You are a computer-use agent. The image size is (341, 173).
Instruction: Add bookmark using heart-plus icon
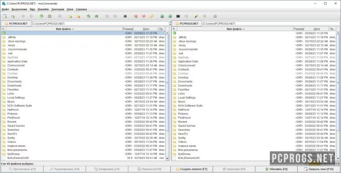point(136,16)
